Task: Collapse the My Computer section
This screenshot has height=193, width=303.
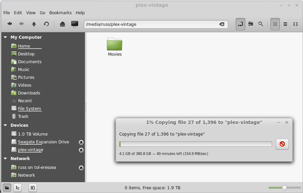Action: [x=5, y=37]
